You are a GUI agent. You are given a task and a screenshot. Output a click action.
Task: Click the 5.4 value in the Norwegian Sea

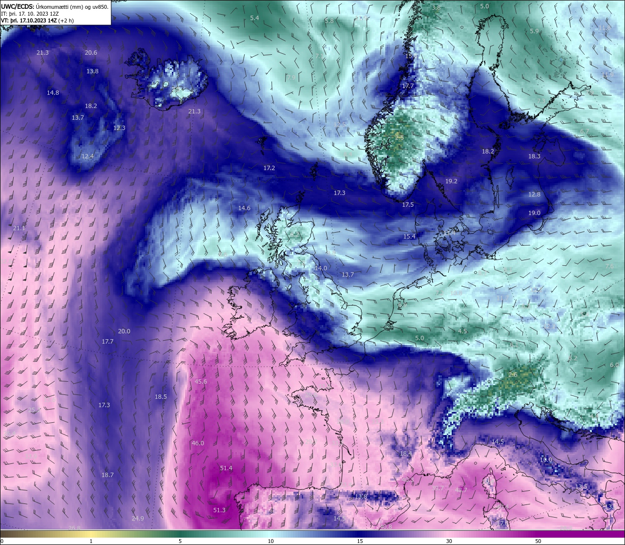pyautogui.click(x=254, y=18)
